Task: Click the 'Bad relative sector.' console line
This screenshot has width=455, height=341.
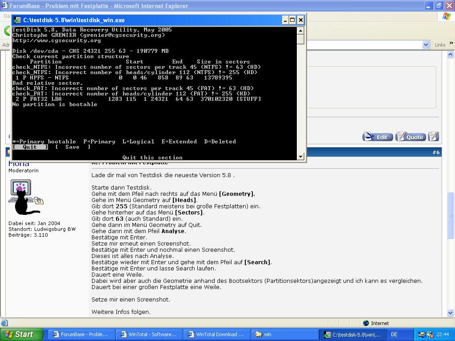Action: [x=48, y=83]
